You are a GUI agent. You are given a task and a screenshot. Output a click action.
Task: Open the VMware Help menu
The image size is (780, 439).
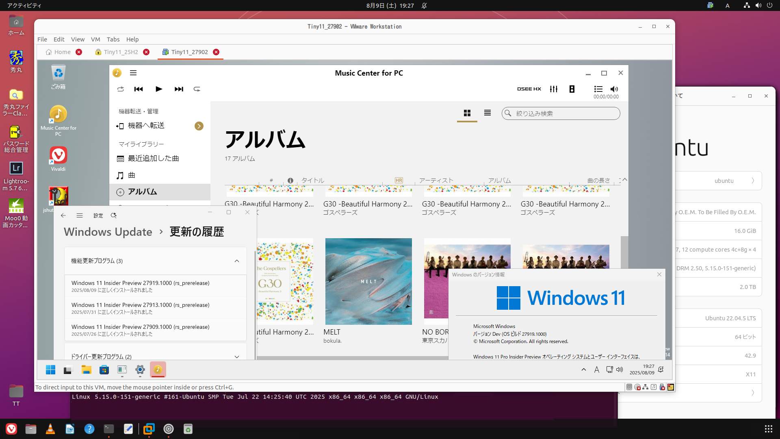132,39
